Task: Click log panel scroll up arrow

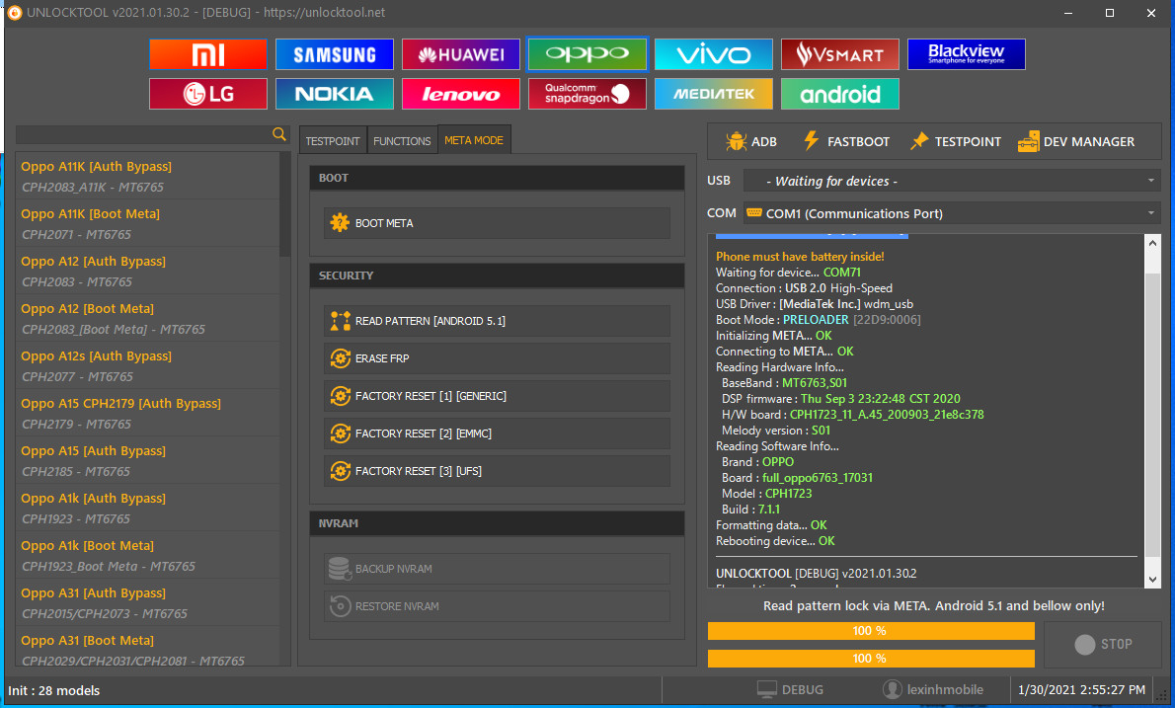Action: (1152, 243)
